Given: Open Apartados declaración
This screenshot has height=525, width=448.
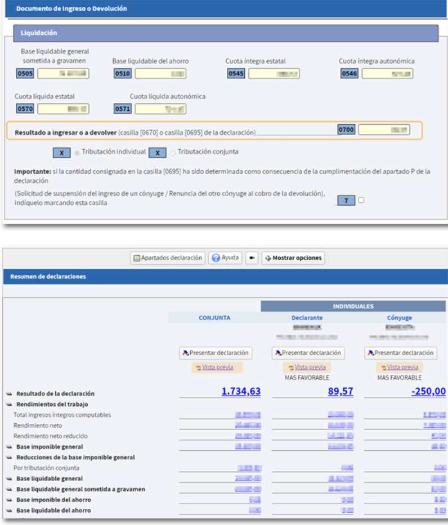Looking at the screenshot, I should (x=168, y=258).
